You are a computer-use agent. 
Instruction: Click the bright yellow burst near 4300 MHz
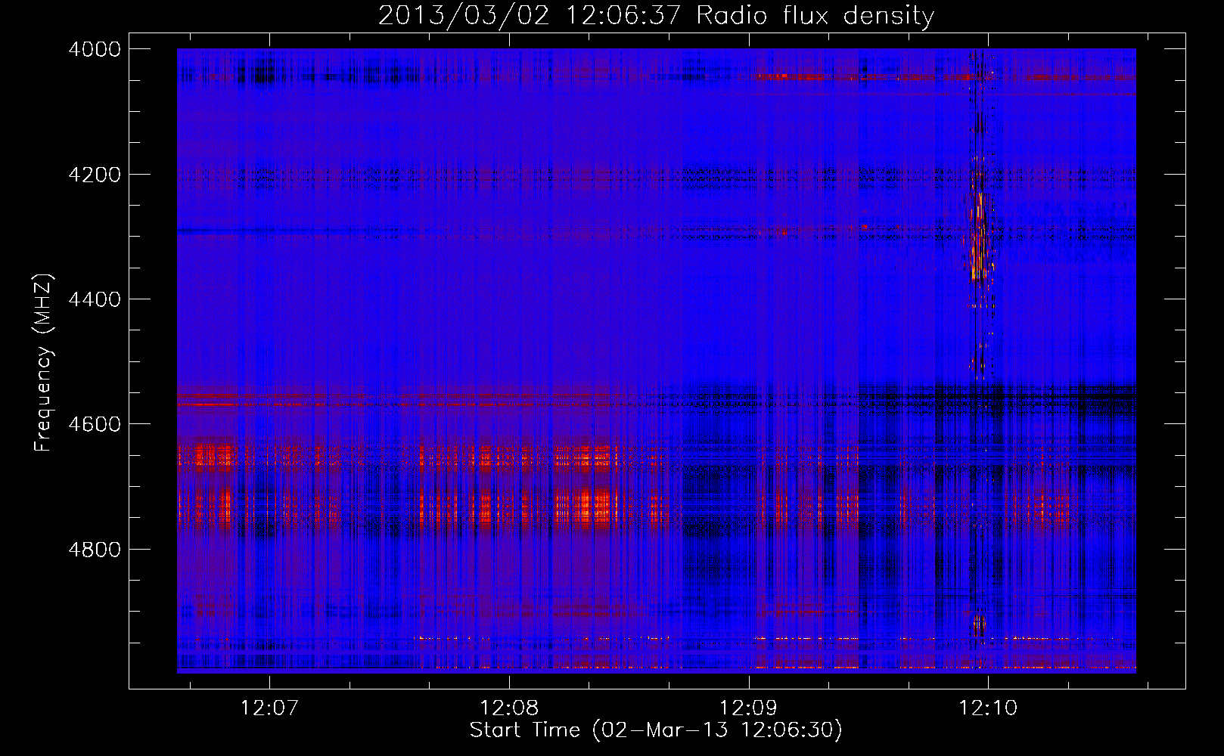(x=979, y=236)
